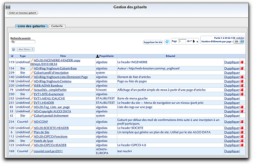Click Duppliquer for Gabarit portail événement
The width and height of the screenshot is (253, 164).
point(232,115)
